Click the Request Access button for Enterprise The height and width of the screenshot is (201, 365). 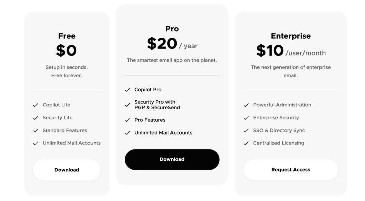tap(291, 170)
